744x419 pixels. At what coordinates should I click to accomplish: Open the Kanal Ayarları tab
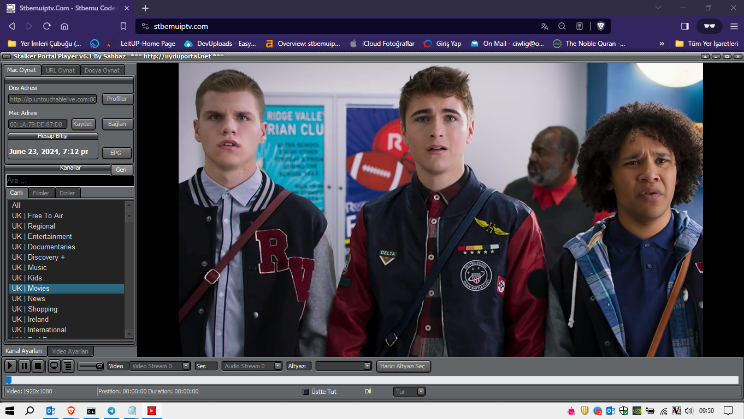pos(24,351)
